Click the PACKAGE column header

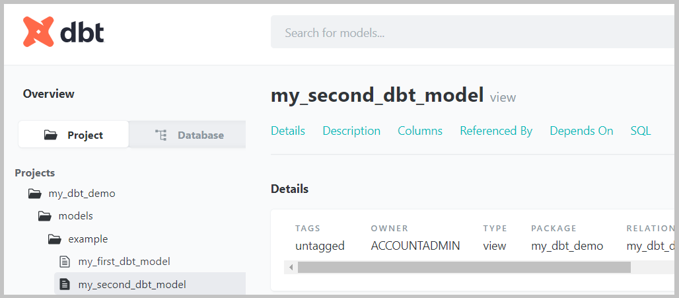tap(554, 228)
